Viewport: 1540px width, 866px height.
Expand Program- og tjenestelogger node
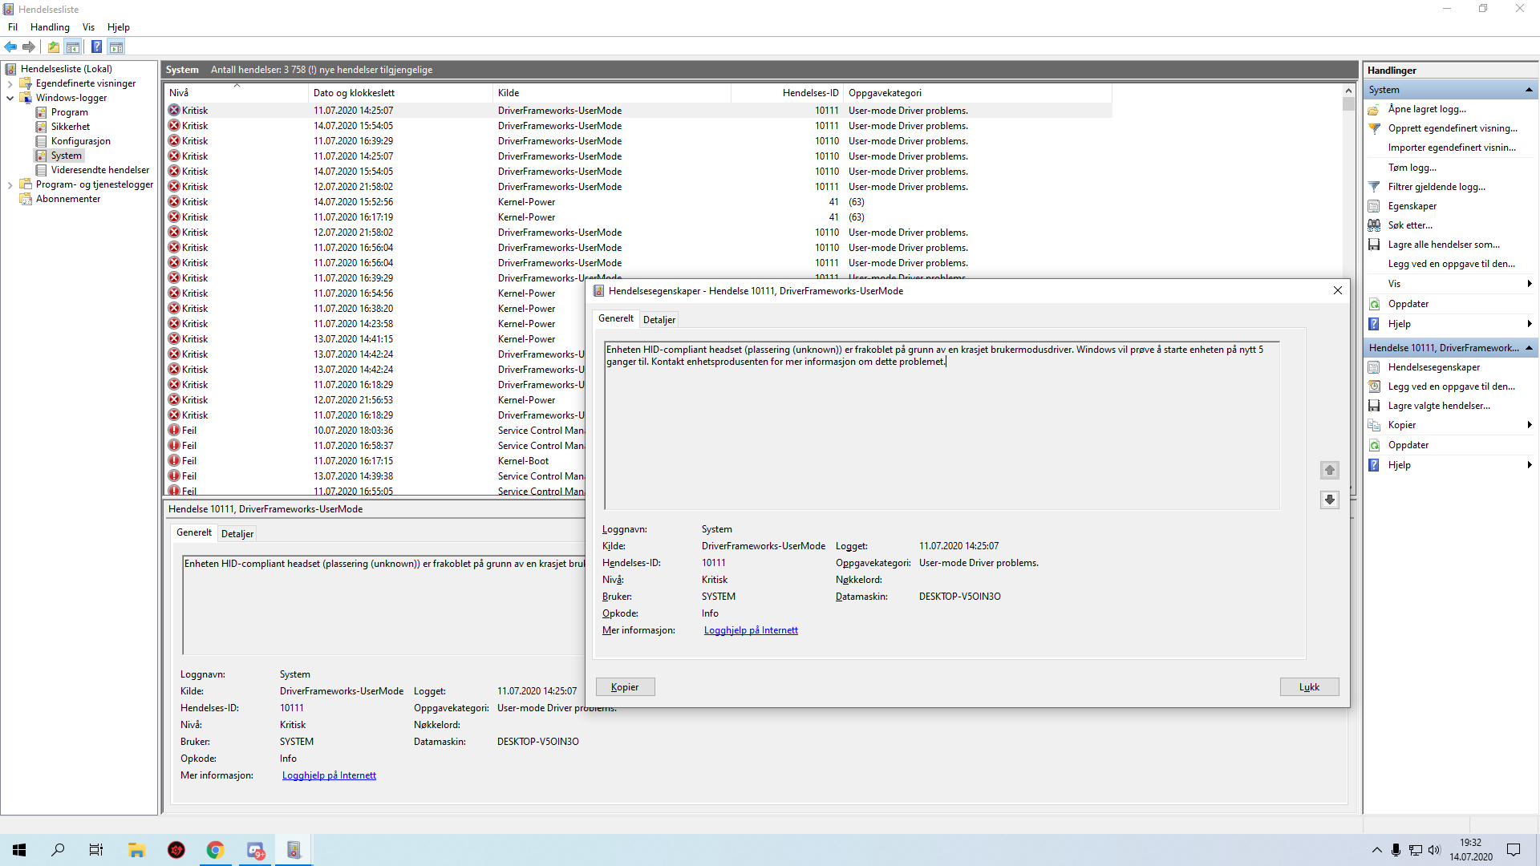10,184
